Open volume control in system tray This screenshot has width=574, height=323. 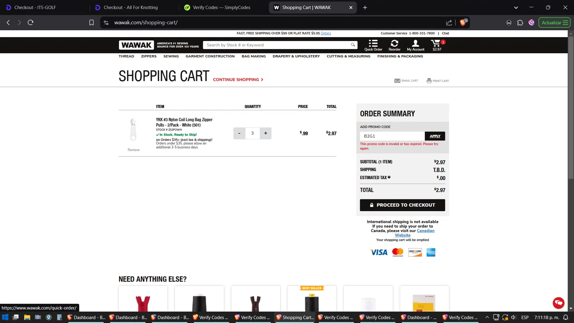[x=514, y=317]
